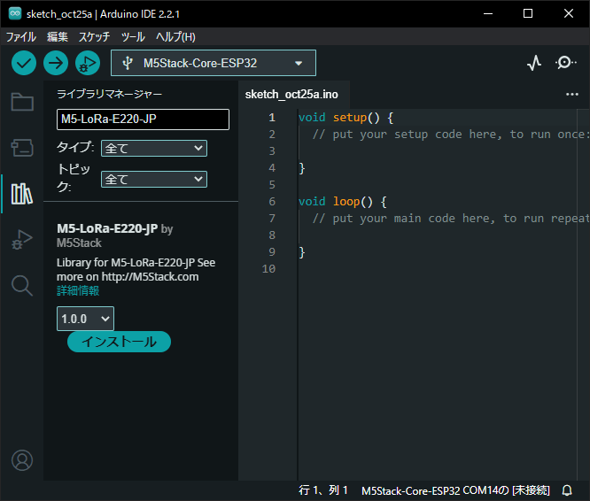Minimize the Arduino IDE window
This screenshot has height=501, width=590.
pyautogui.click(x=488, y=14)
